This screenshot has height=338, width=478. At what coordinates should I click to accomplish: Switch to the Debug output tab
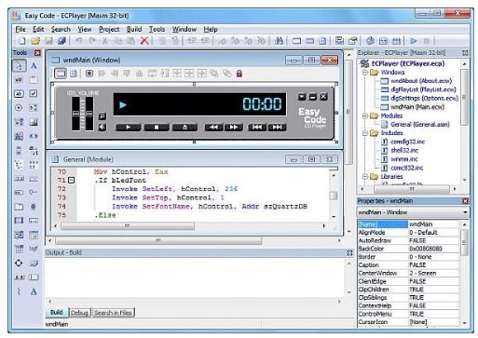(79, 313)
